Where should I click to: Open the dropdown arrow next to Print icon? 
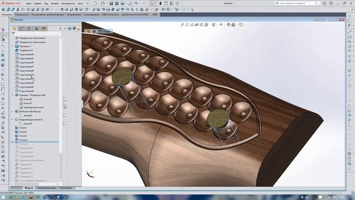click(126, 3)
